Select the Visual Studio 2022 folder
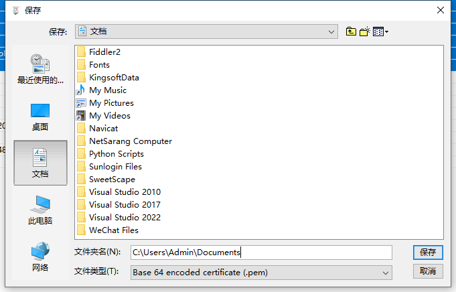 click(125, 217)
